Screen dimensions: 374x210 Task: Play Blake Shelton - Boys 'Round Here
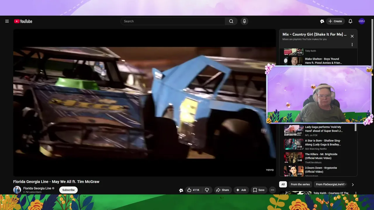pyautogui.click(x=323, y=61)
